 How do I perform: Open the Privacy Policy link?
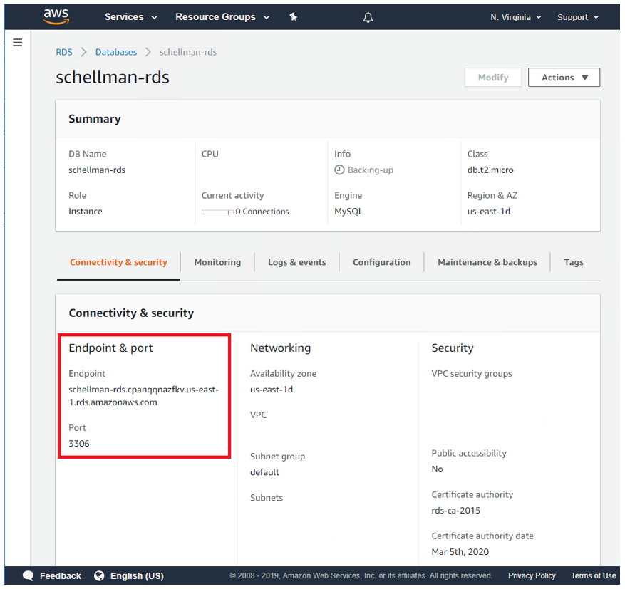532,576
